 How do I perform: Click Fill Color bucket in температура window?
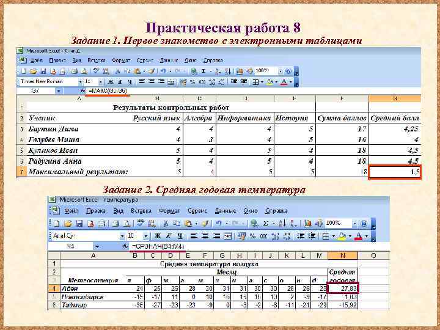342,237
